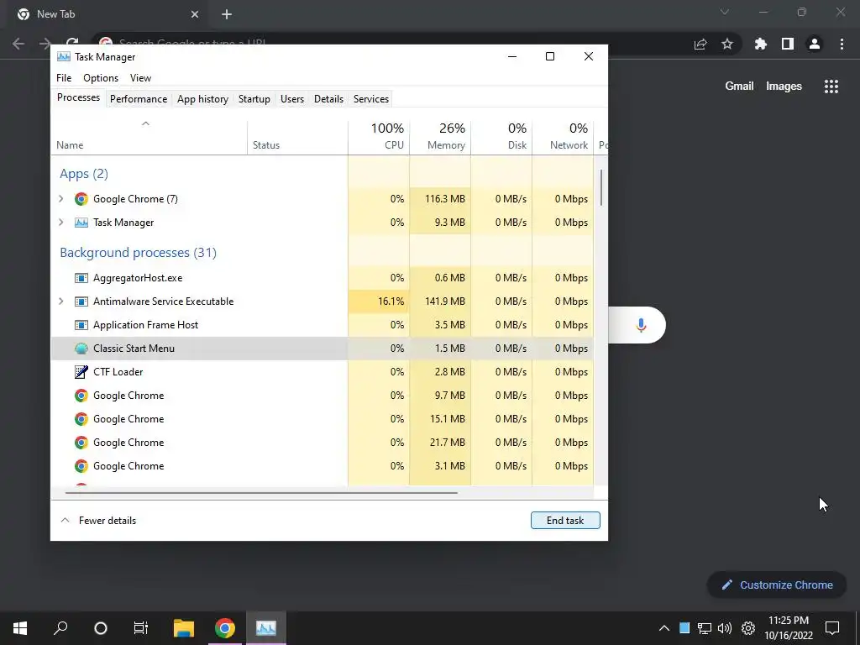860x645 pixels.
Task: Collapse view with Fewer details chevron
Action: (x=65, y=521)
